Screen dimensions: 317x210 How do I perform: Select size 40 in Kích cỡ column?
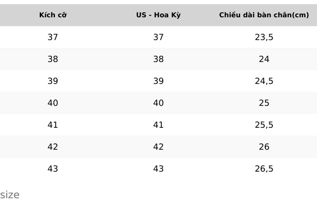click(53, 103)
